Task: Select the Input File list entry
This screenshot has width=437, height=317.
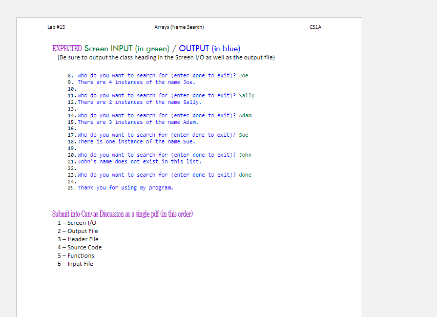Action: click(x=75, y=264)
